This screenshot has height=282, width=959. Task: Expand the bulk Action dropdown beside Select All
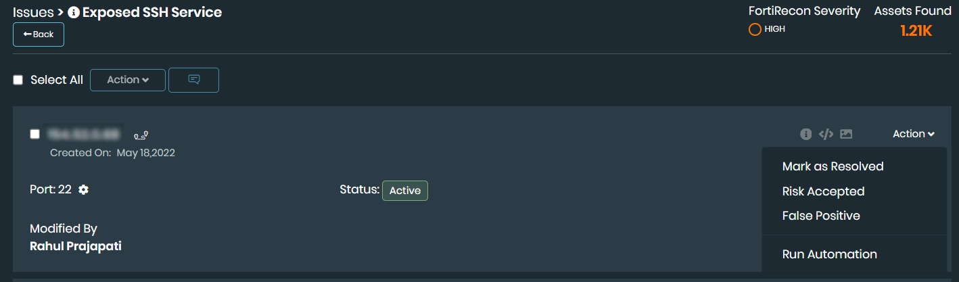tap(128, 80)
